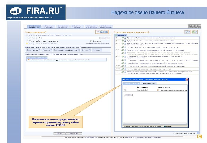Select the radio button in popup list row
The image size is (207, 143).
click(x=125, y=90)
